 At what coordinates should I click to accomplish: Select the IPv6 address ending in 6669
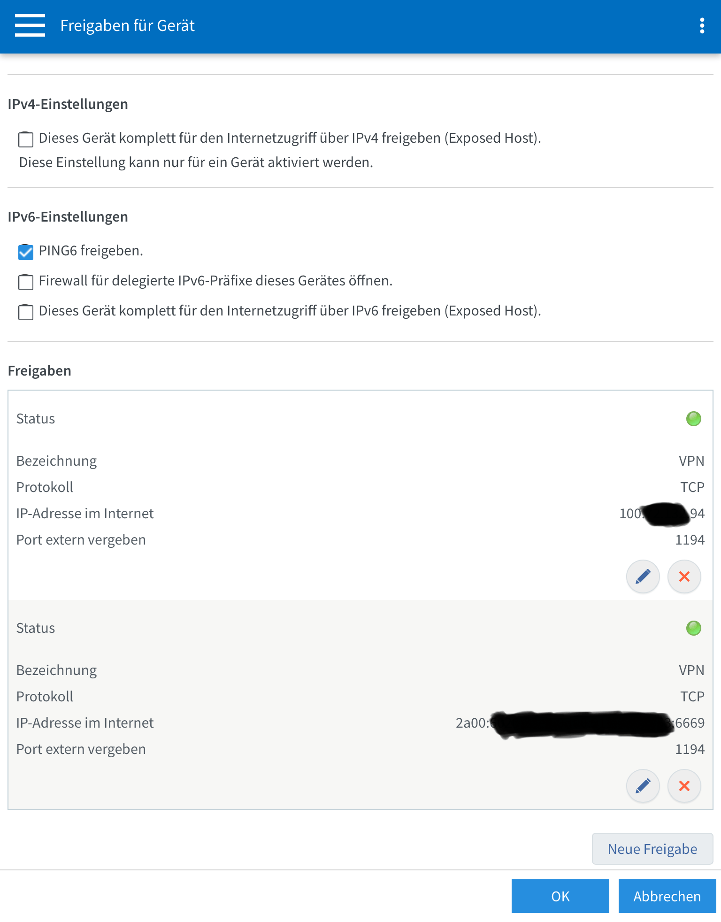click(580, 723)
